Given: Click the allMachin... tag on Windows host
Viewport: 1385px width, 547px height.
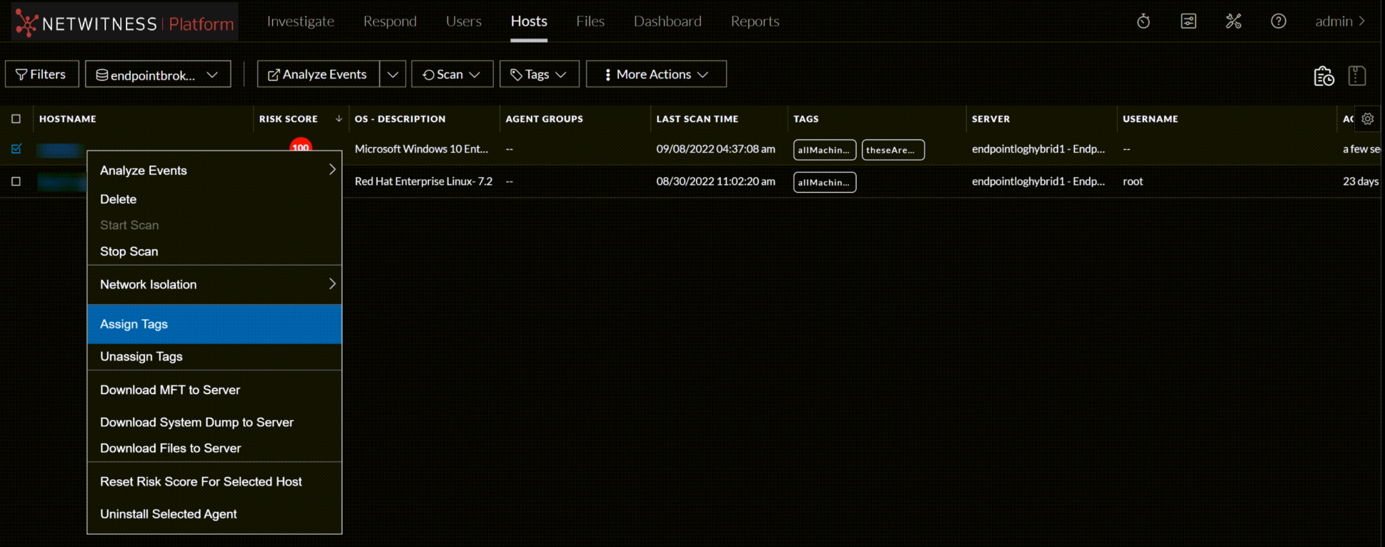Looking at the screenshot, I should (825, 150).
